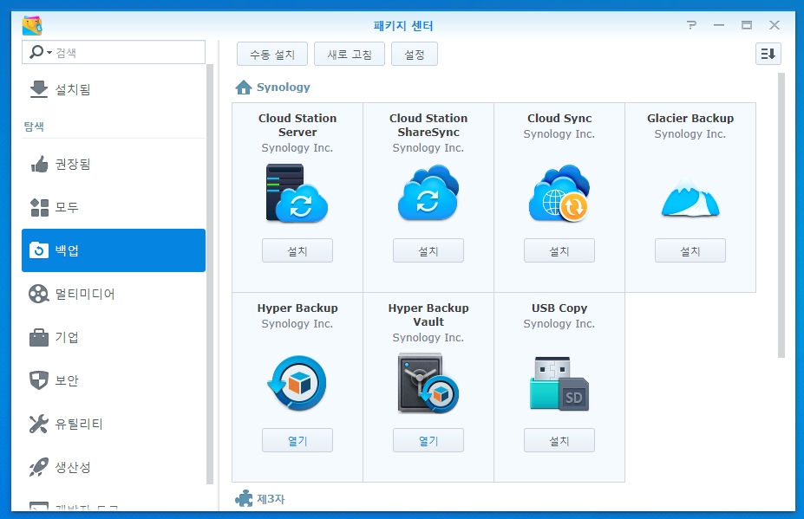
Task: Install Cloud Station ShareSync with 설치 button
Action: (428, 250)
